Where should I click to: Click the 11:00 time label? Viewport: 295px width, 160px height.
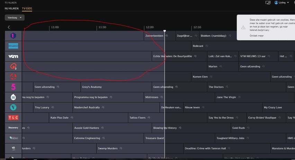[x=55, y=27]
